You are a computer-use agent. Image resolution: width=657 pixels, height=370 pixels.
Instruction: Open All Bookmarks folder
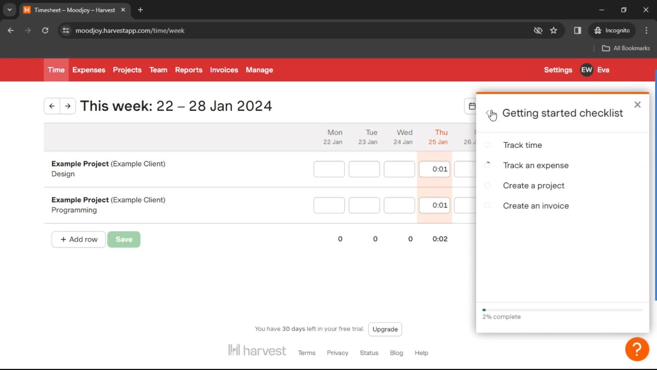pos(626,48)
